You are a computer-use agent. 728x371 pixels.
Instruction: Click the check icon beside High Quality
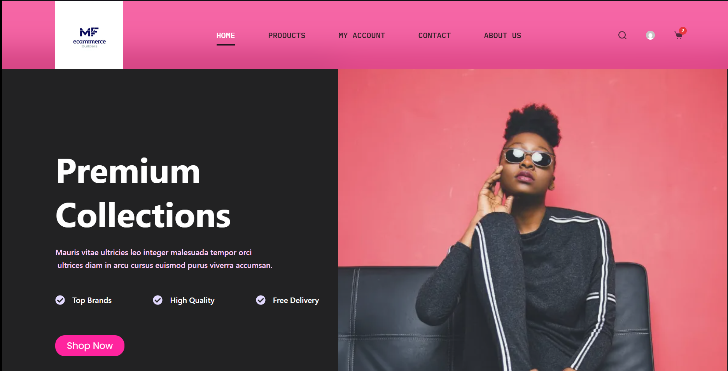tap(158, 300)
